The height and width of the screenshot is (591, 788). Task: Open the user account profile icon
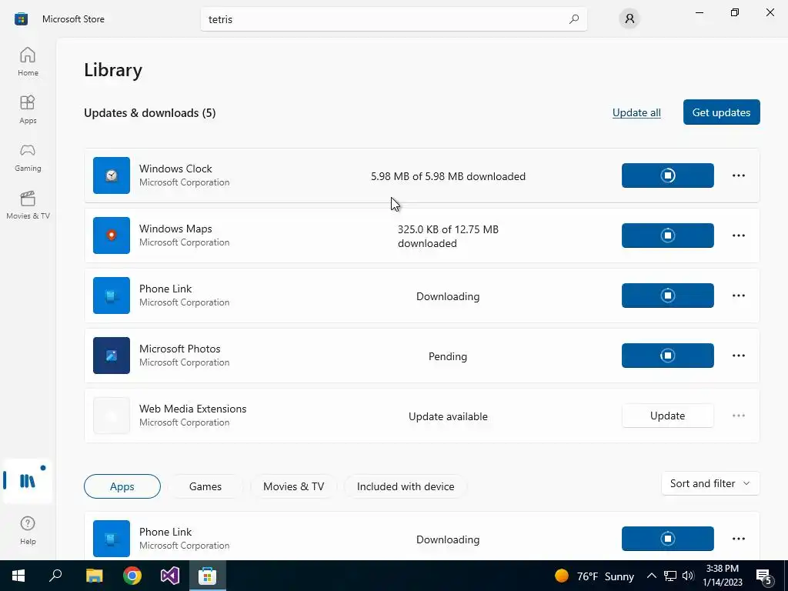(x=629, y=19)
